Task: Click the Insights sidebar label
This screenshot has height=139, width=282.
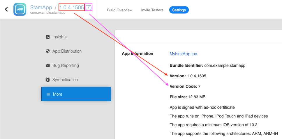Action: 59,37
